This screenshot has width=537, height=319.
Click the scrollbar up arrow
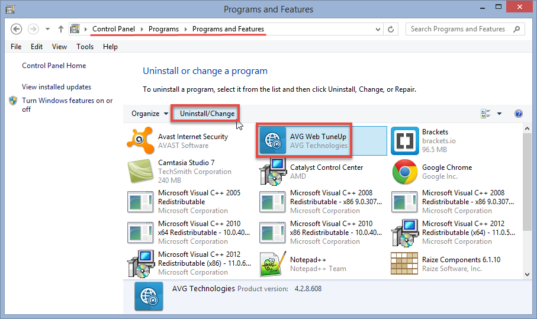[527, 128]
